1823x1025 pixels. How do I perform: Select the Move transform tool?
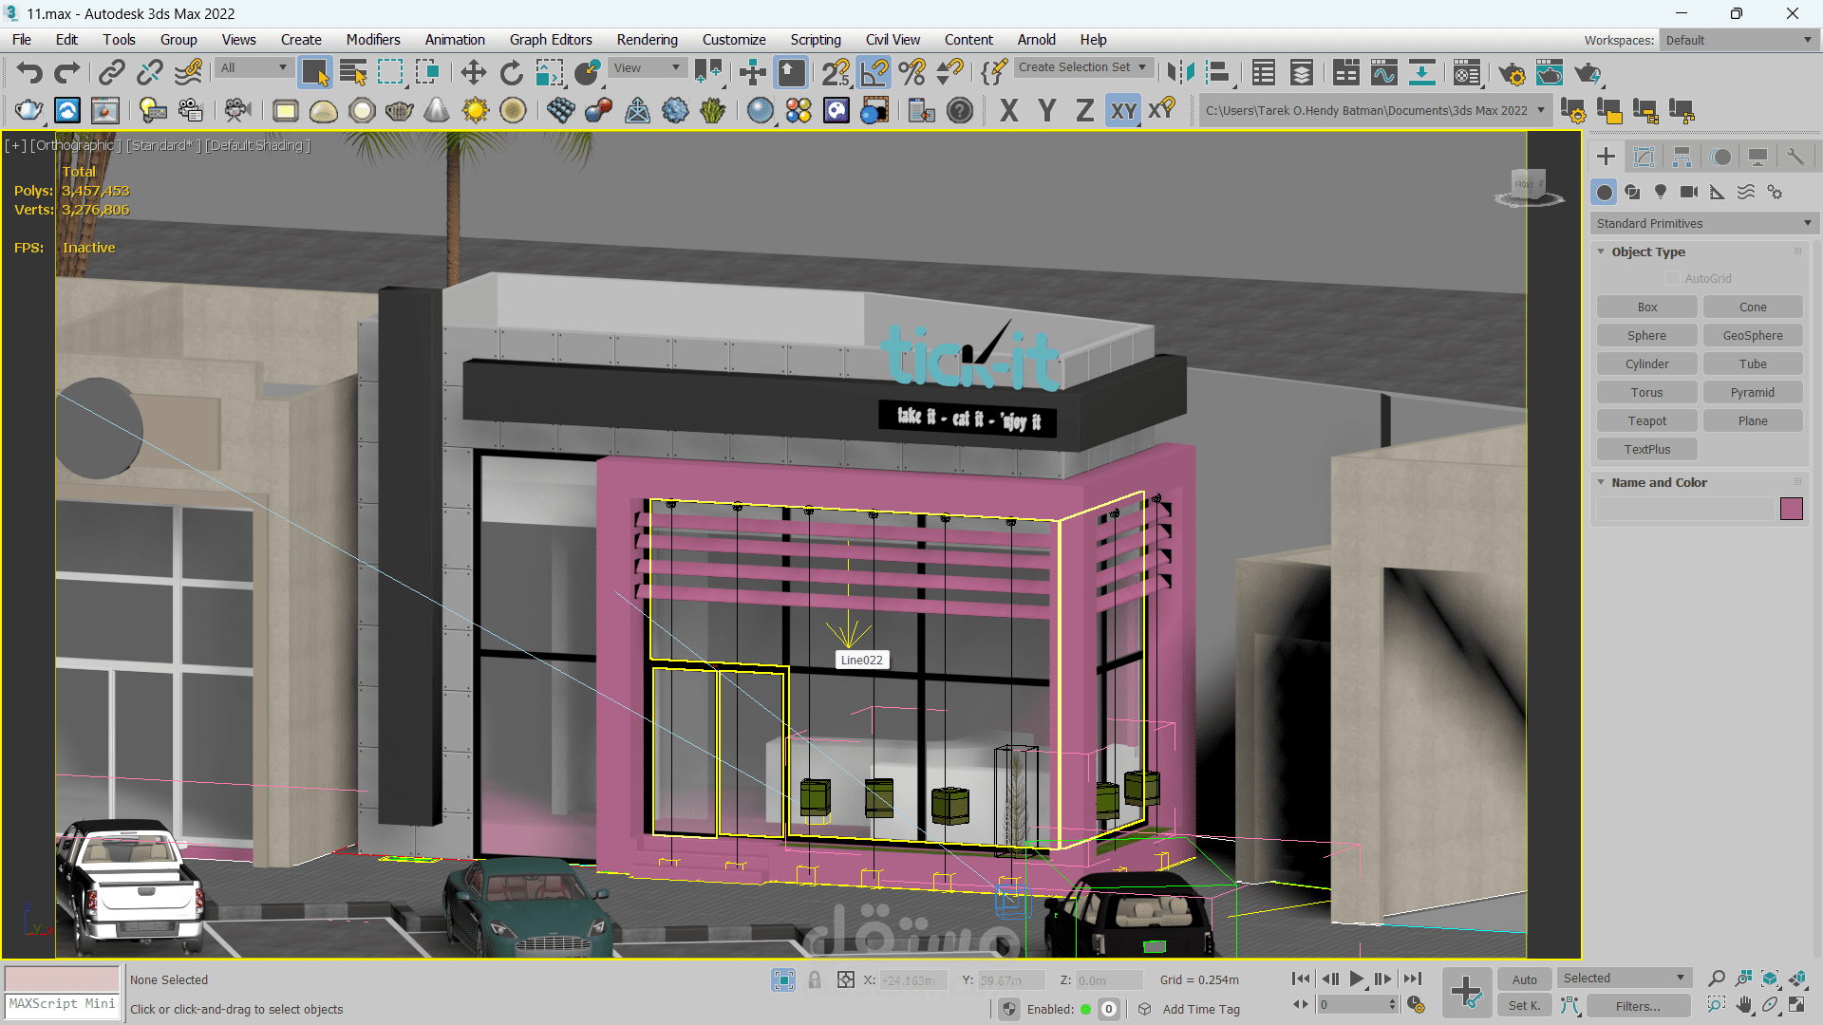[x=473, y=73]
